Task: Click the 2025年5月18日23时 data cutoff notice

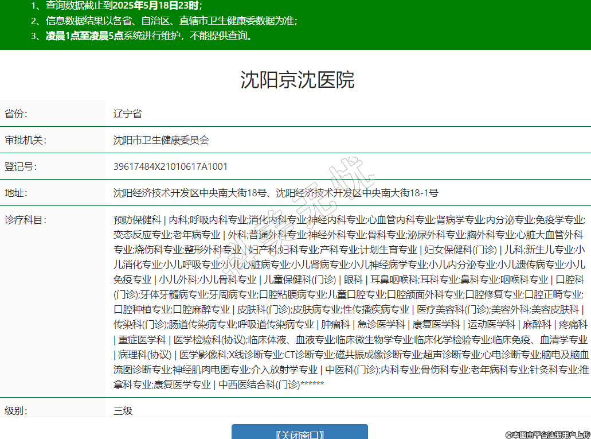Action: [156, 6]
